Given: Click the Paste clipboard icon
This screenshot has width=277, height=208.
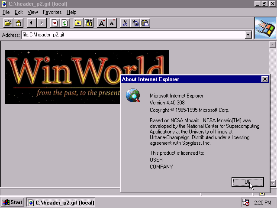Looking at the screenshot, I should (145, 23).
